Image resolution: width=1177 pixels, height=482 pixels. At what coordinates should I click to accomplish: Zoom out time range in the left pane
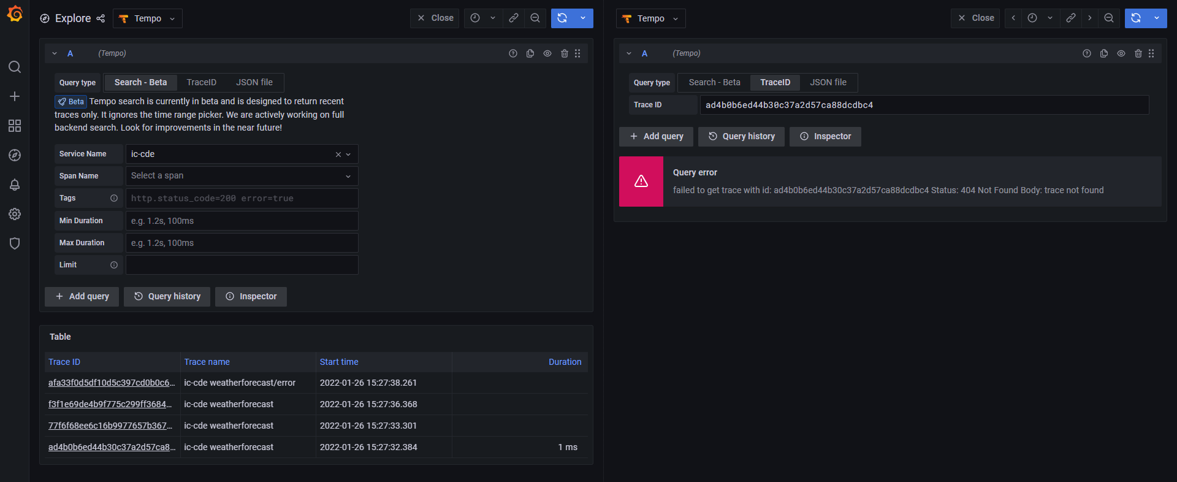point(535,18)
